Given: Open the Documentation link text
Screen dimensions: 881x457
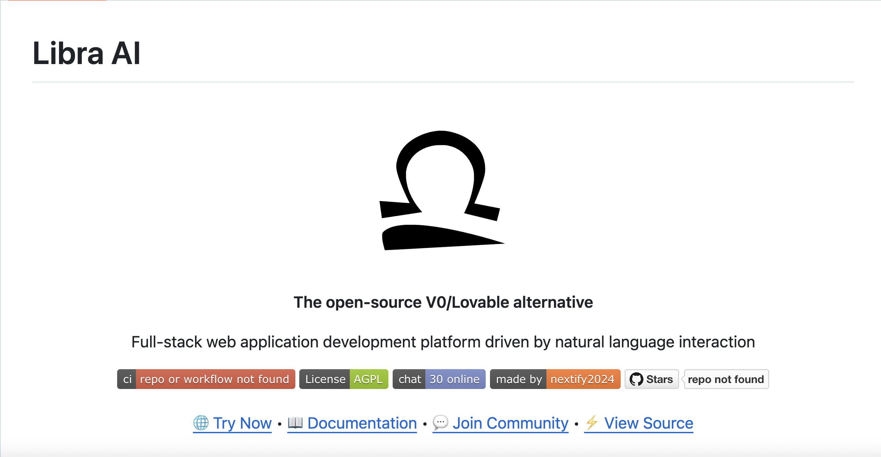Looking at the screenshot, I should (x=362, y=423).
